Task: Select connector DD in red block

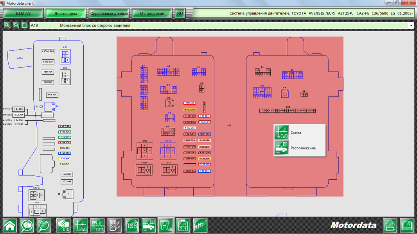Action: tap(168, 90)
